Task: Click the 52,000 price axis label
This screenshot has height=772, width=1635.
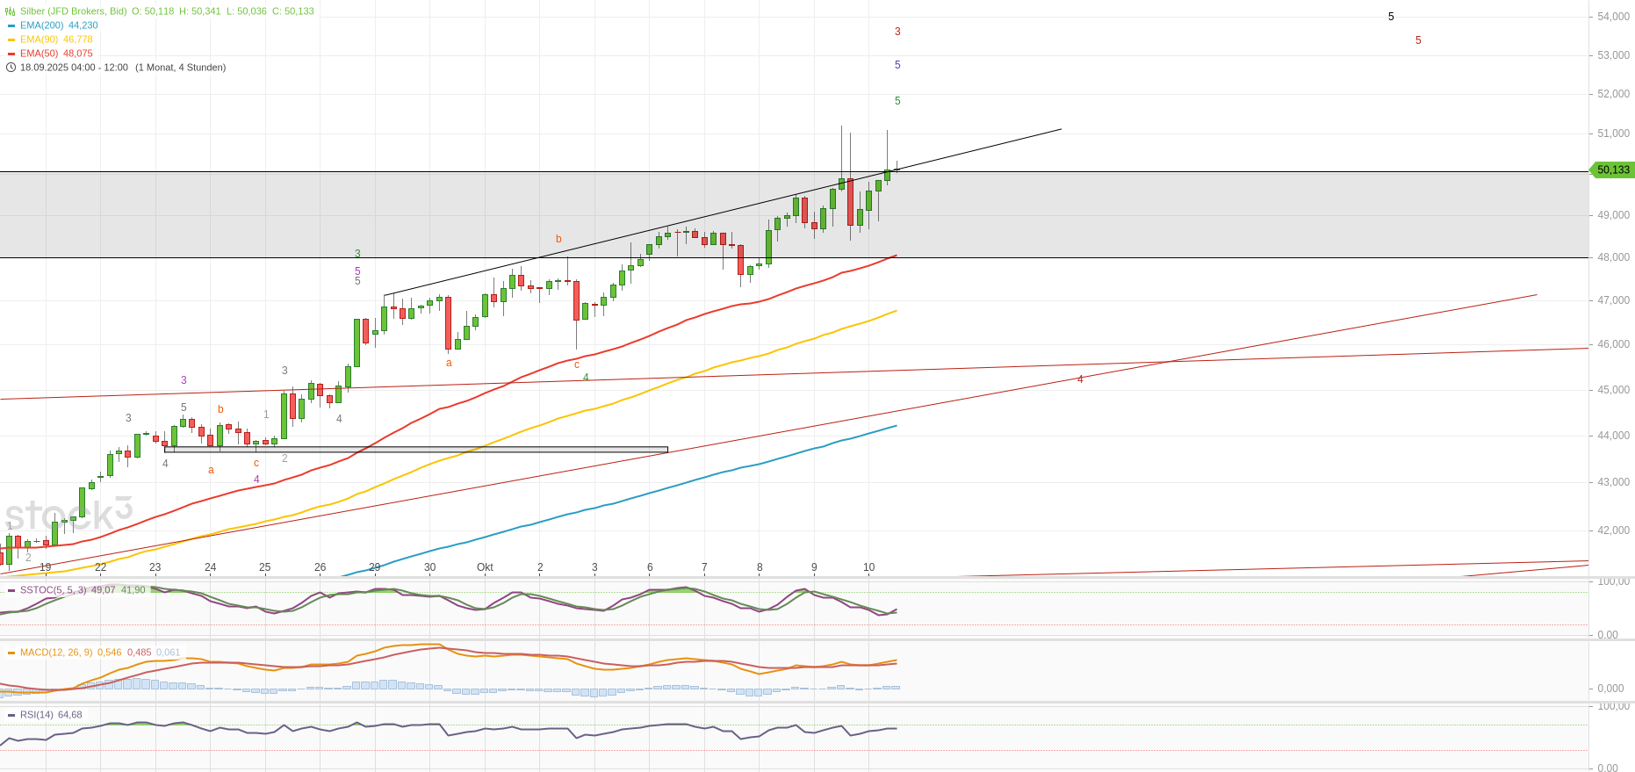Action: 1613,94
